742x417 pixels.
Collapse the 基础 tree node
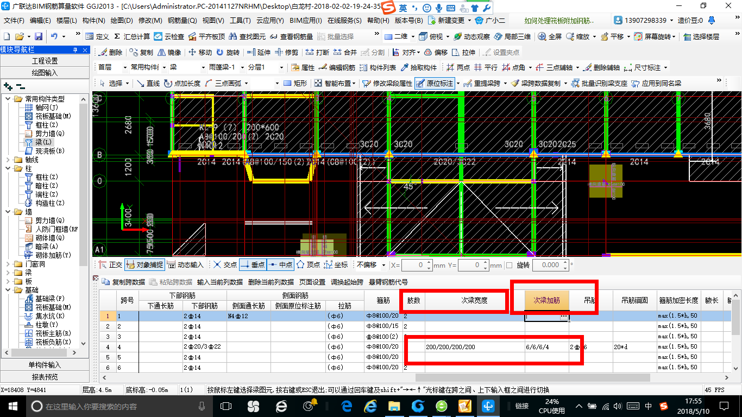[8, 290]
